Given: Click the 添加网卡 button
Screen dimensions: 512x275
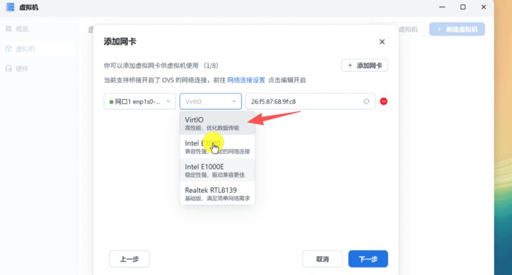Looking at the screenshot, I should click(364, 66).
